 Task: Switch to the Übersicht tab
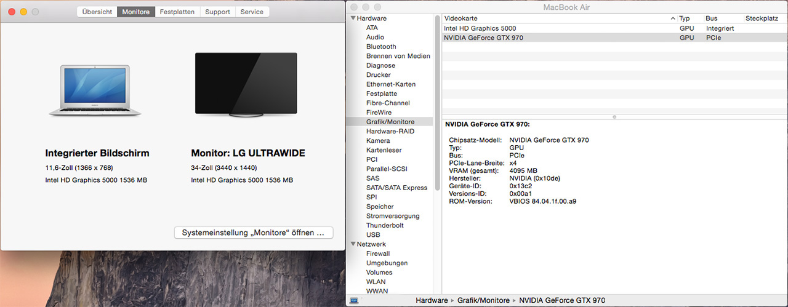tap(97, 12)
